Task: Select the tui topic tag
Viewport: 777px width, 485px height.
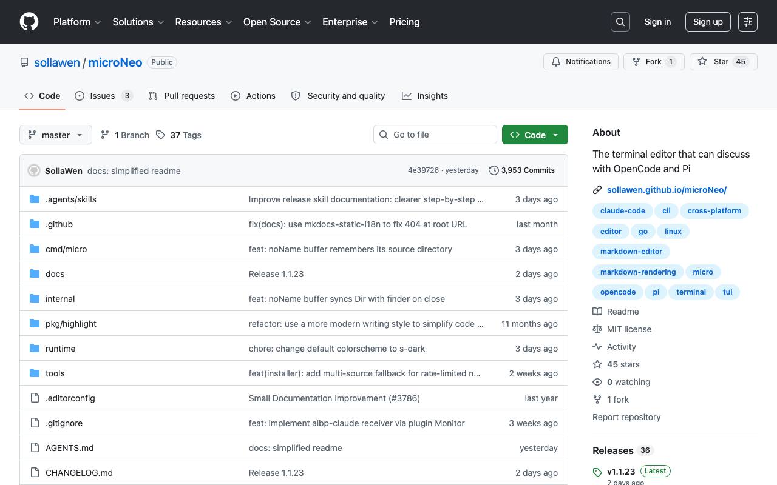Action: [728, 292]
